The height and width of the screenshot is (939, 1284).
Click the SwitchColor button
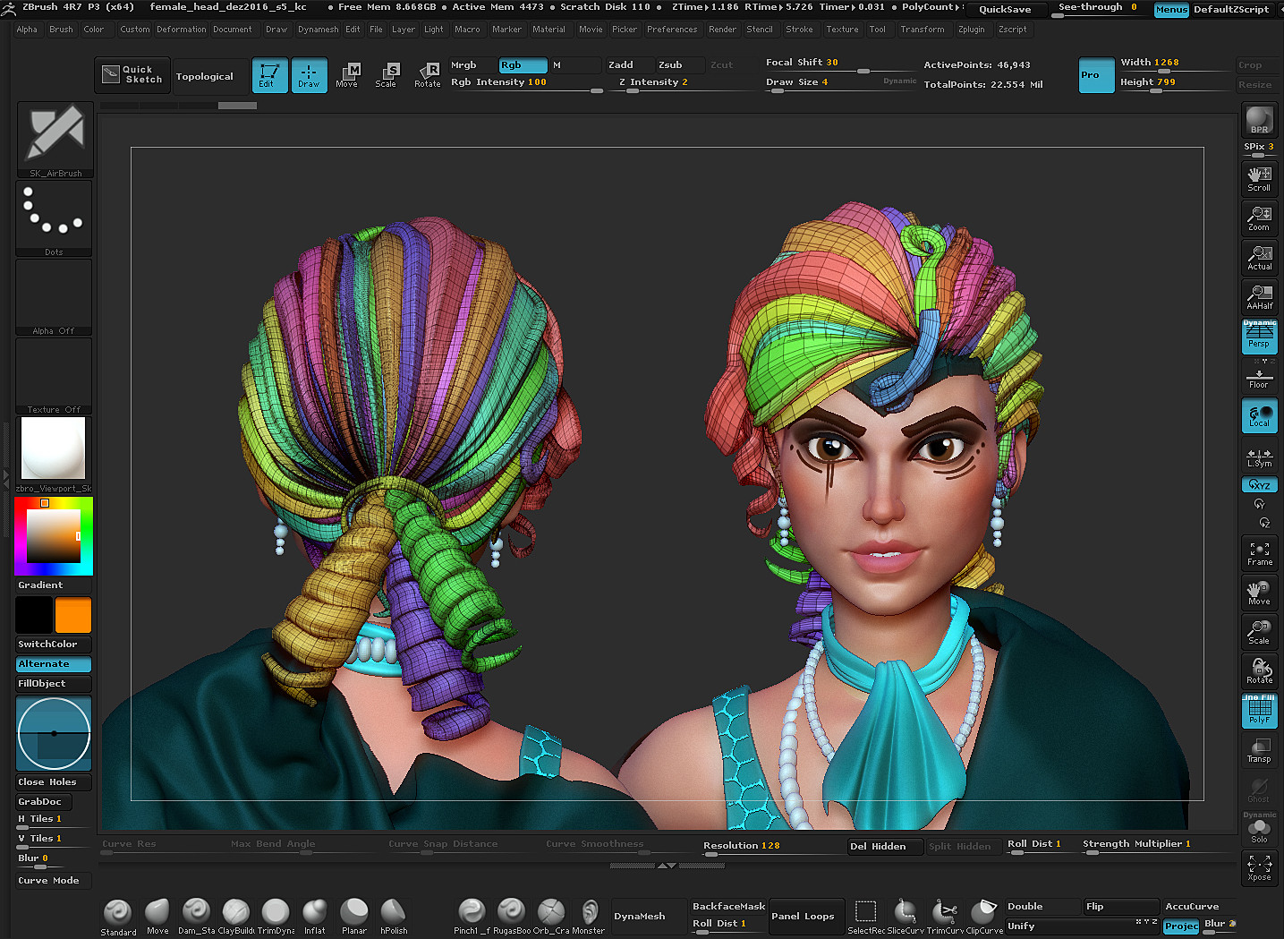tap(54, 644)
